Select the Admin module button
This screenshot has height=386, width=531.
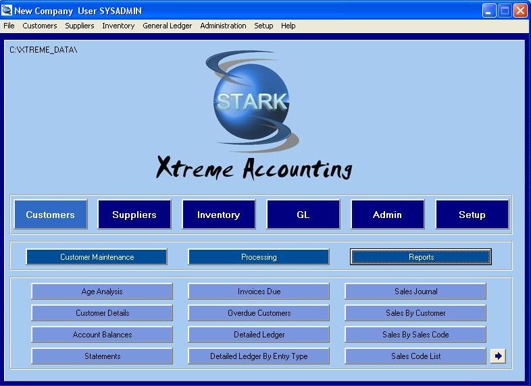pos(387,215)
